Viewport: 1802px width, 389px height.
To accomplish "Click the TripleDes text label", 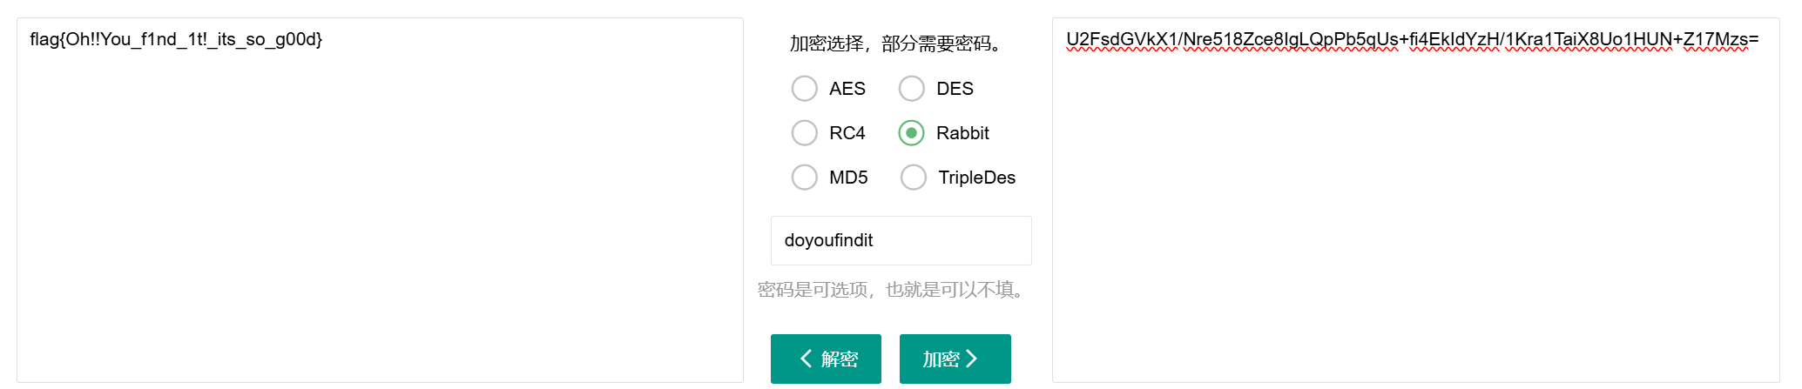I will coord(976,178).
